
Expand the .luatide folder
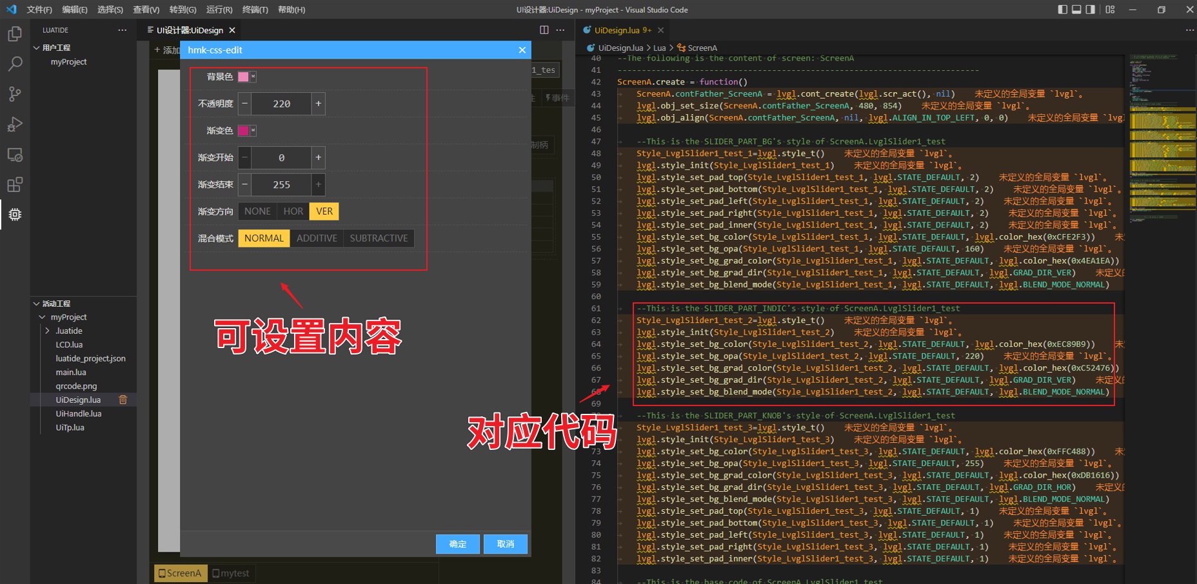[x=47, y=331]
